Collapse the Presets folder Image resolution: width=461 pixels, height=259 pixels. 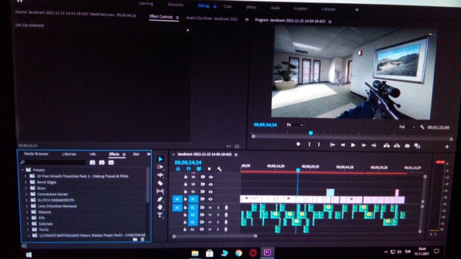(x=22, y=170)
